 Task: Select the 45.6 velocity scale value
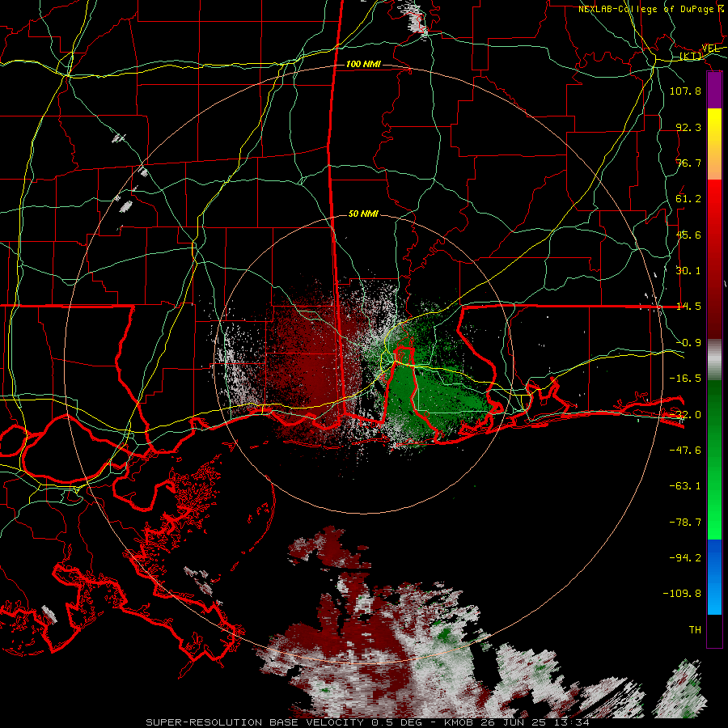(688, 235)
